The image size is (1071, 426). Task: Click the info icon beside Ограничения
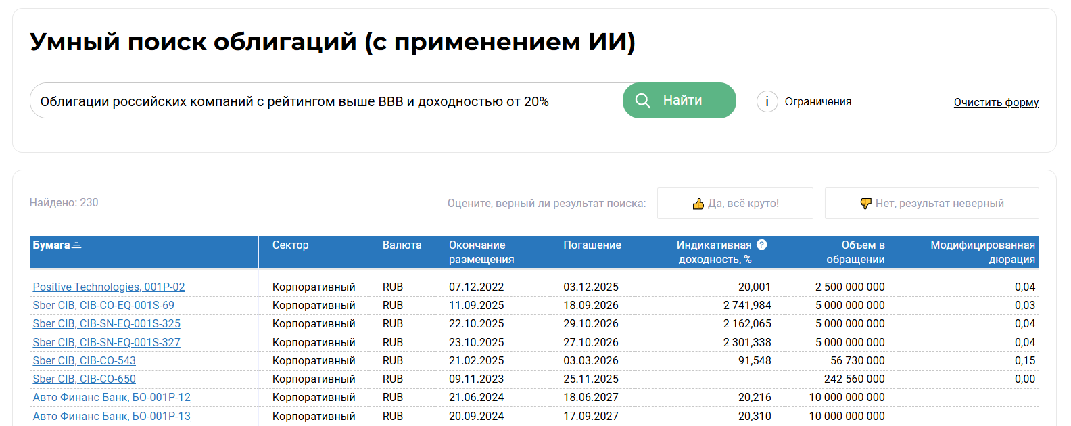pyautogui.click(x=767, y=101)
